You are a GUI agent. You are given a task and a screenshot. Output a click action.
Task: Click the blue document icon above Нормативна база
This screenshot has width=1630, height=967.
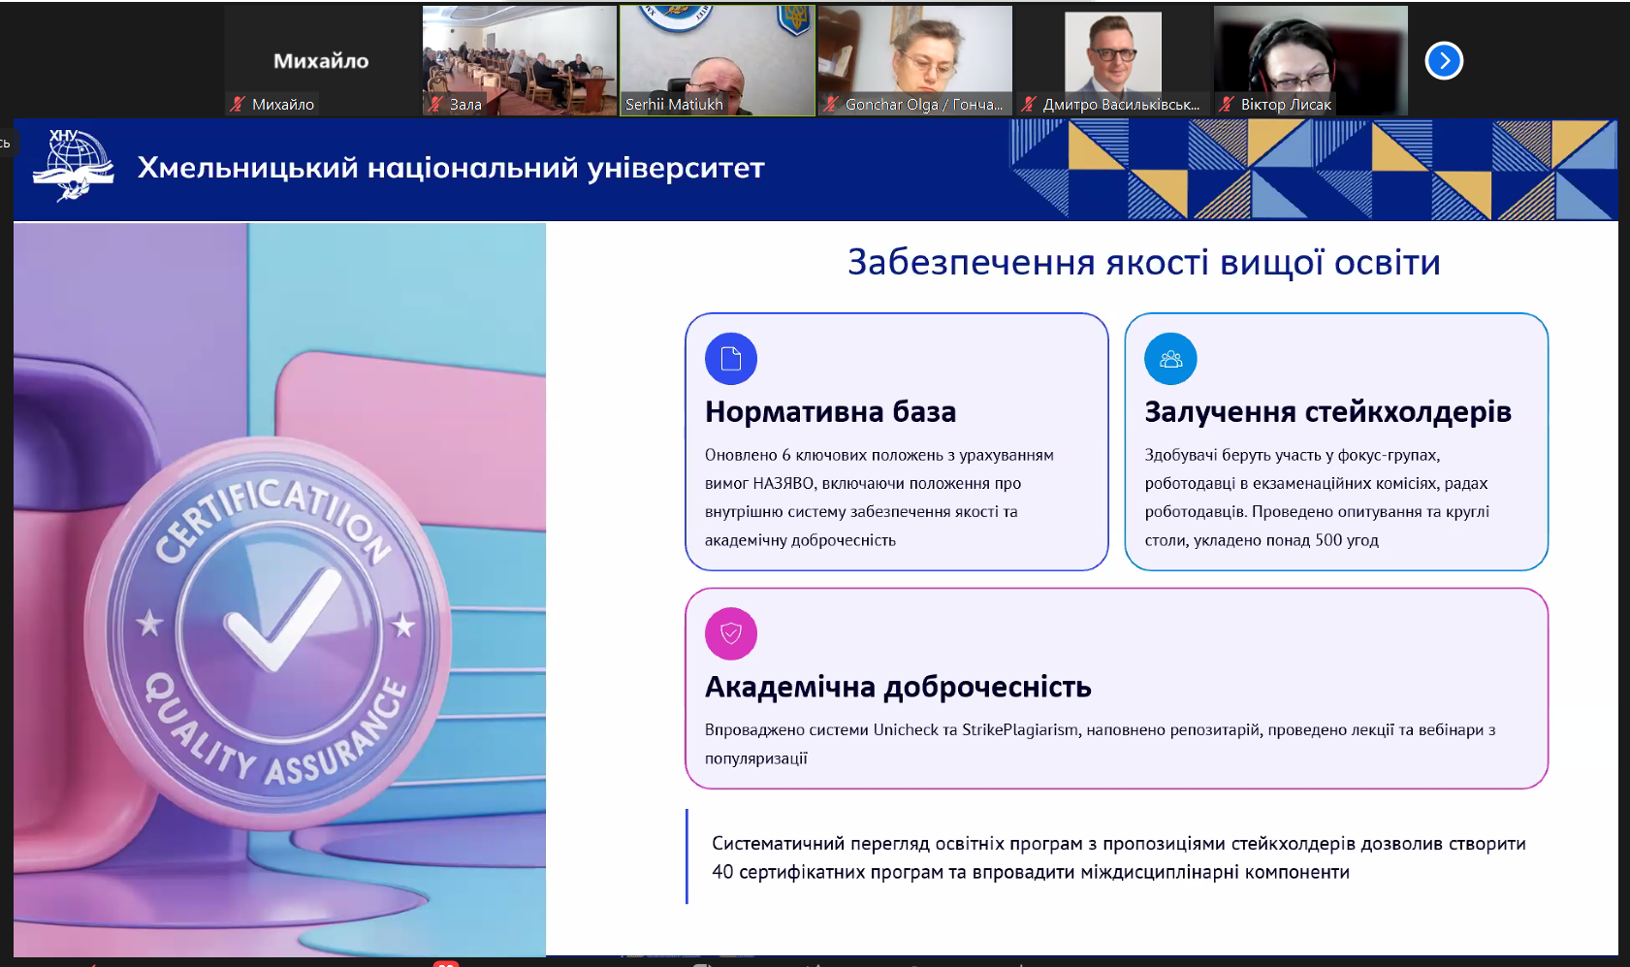(x=731, y=359)
